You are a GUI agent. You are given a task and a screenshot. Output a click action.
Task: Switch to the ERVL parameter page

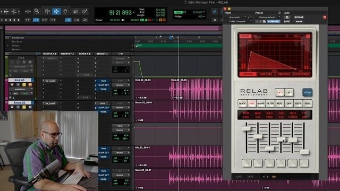point(308,103)
